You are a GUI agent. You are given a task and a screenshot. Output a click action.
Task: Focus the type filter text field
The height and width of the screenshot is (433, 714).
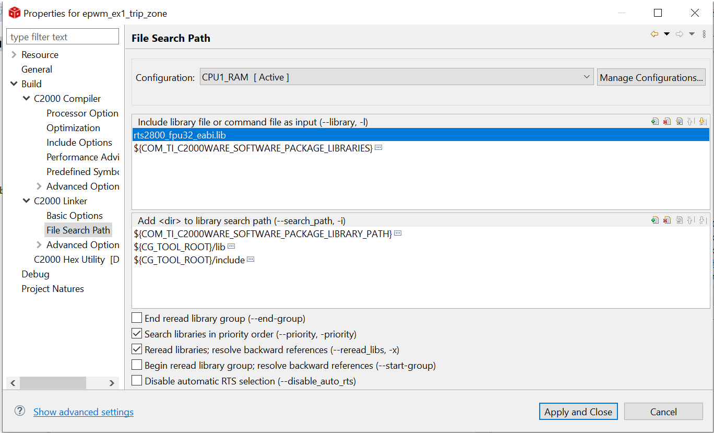[x=63, y=37]
